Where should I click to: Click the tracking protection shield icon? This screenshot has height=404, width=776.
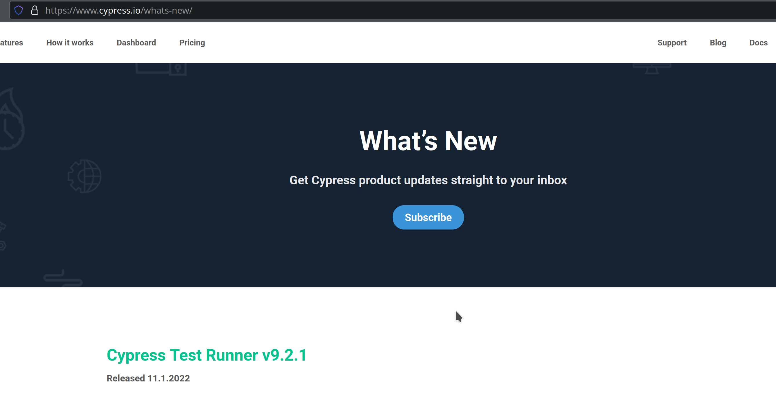pos(19,10)
